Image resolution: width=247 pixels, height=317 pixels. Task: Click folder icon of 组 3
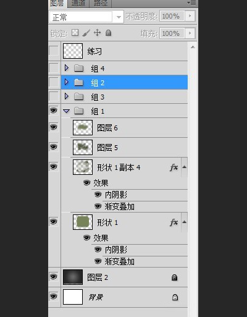[78, 96]
